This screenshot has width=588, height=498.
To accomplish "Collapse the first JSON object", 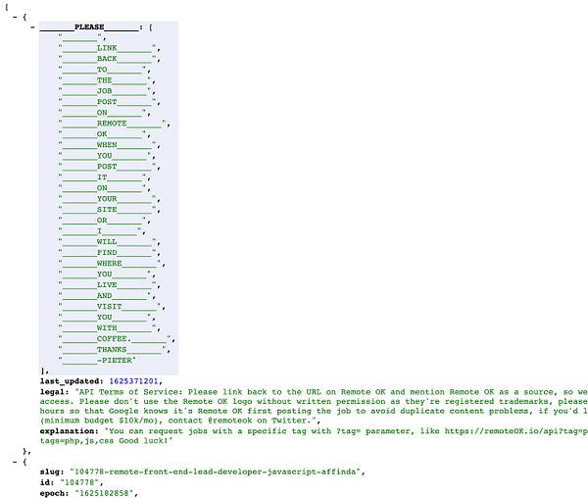I will 15,17.
